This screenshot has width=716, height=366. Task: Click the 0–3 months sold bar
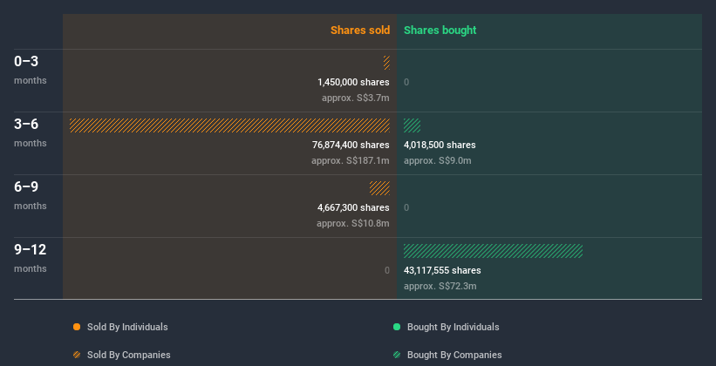[x=386, y=63]
